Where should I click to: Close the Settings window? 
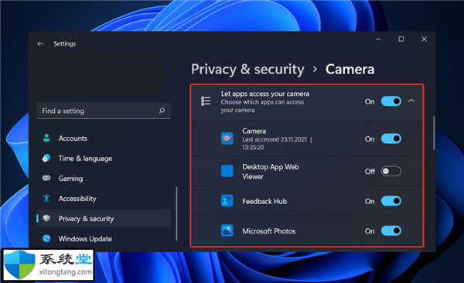coord(424,39)
